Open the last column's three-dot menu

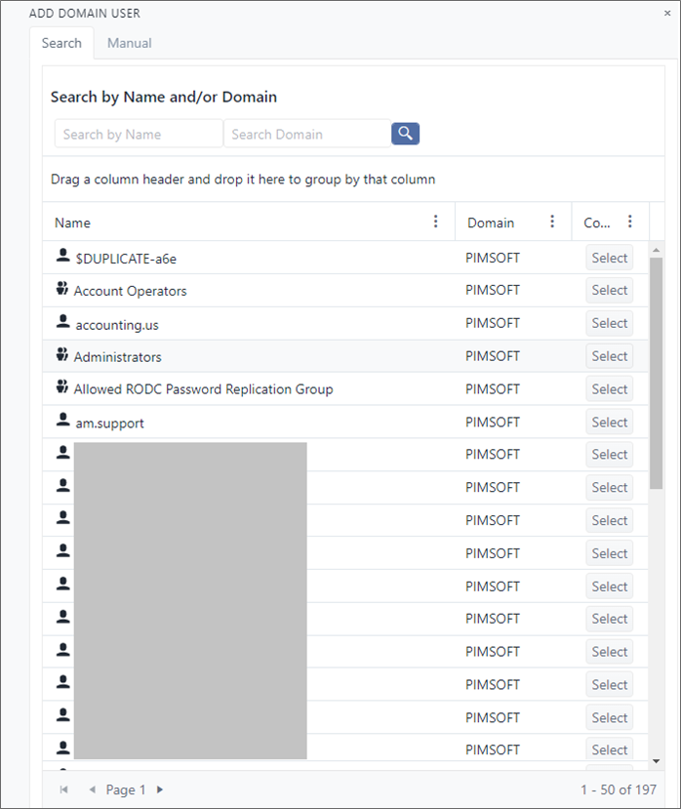[630, 222]
